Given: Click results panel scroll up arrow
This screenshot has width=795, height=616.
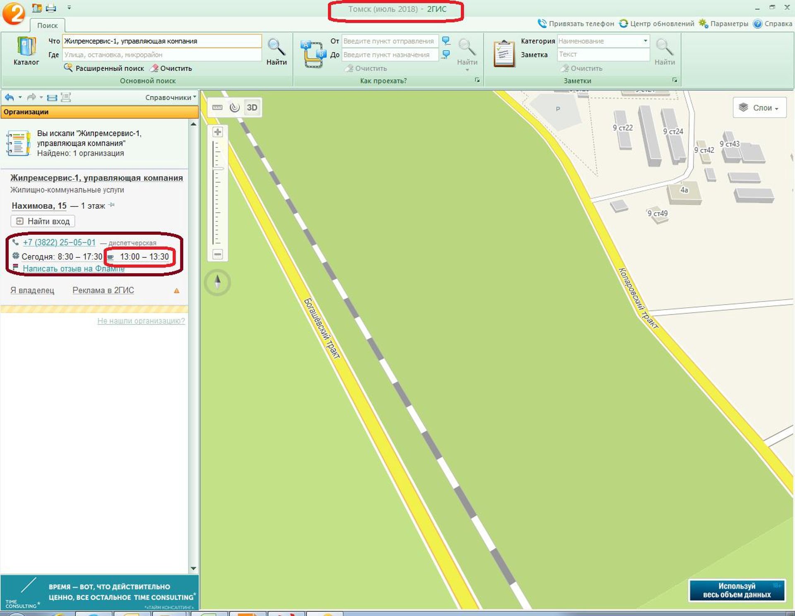Looking at the screenshot, I should point(193,125).
